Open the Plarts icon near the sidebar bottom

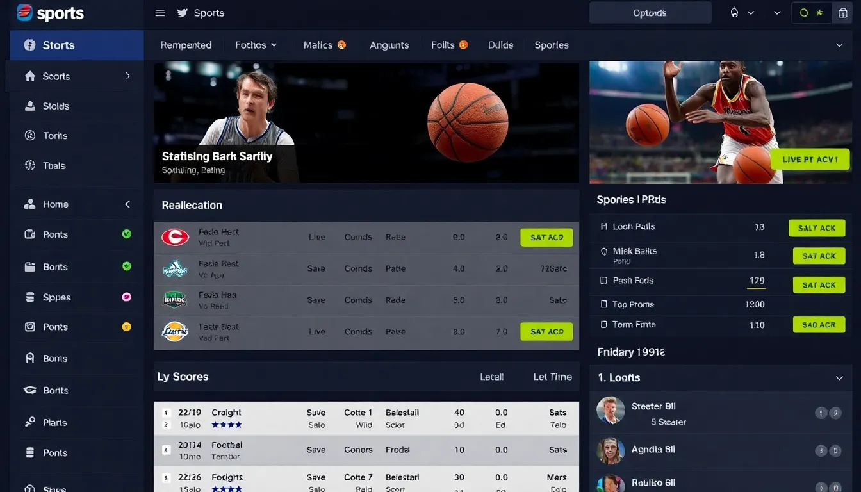pyautogui.click(x=29, y=422)
